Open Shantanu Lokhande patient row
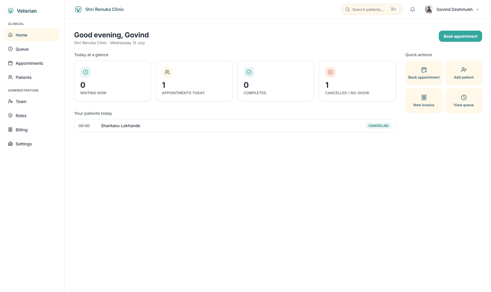491x292 pixels. tap(235, 126)
